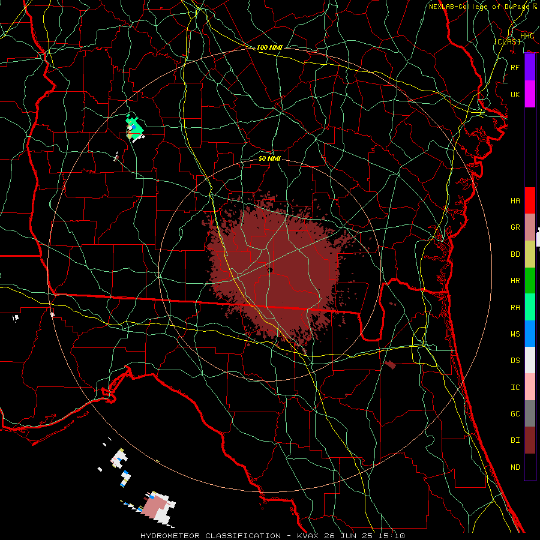Click the "WS" legend label
Image resolution: width=540 pixels, height=540 pixels.
tap(515, 334)
